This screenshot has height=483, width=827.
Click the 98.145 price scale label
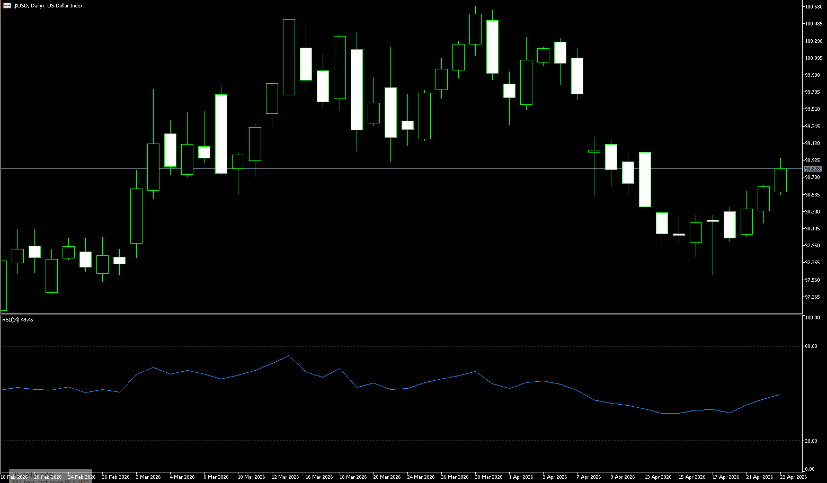pyautogui.click(x=812, y=229)
